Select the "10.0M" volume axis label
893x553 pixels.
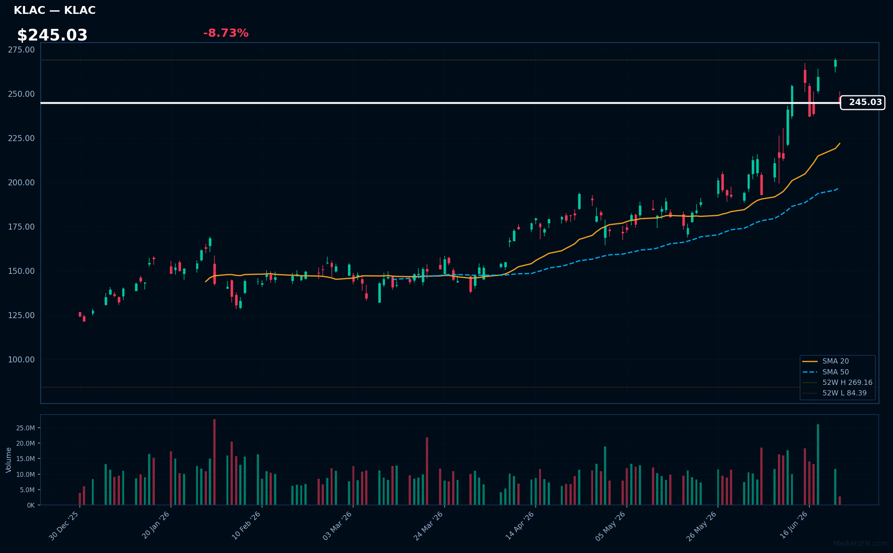(25, 475)
